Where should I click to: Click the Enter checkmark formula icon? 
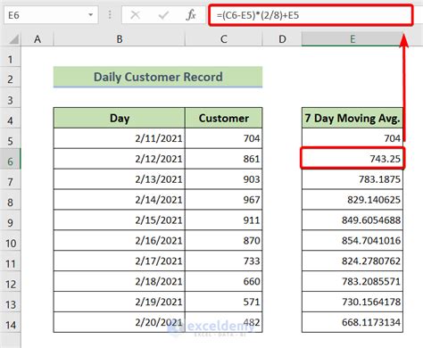[x=163, y=15]
